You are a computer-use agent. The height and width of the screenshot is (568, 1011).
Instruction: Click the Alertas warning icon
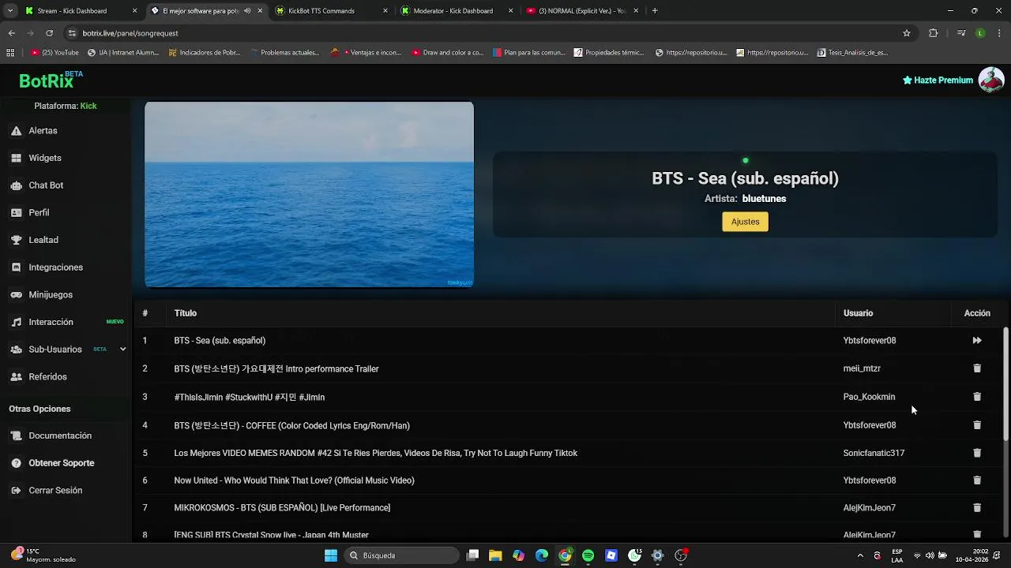16,131
